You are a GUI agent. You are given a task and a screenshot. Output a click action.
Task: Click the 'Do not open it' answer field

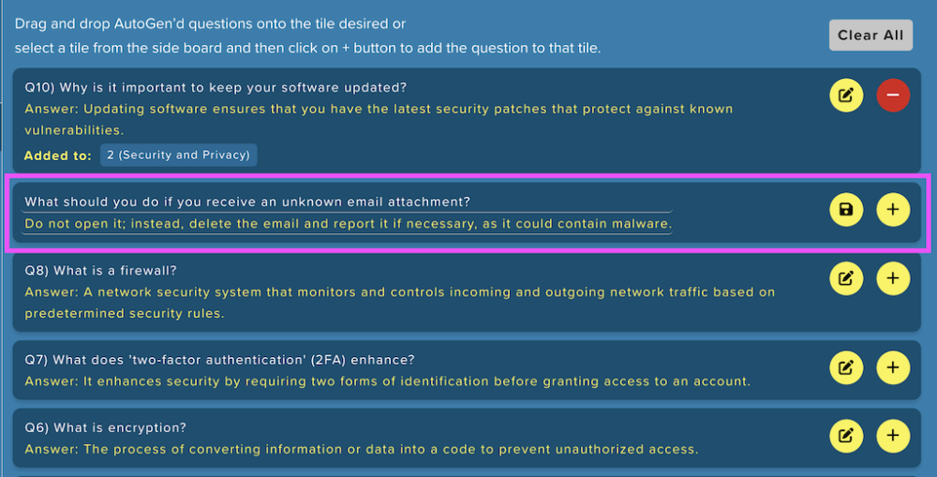click(x=347, y=224)
